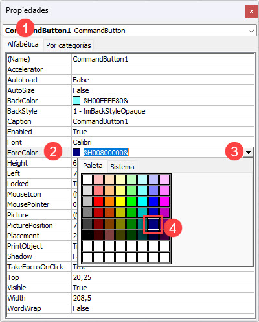Click the WordWrap value False
Image resolution: width=259 pixels, height=322 pixels.
81,308
